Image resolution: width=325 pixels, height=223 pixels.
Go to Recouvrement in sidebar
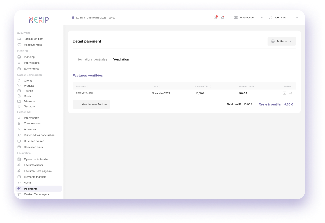(x=33, y=45)
